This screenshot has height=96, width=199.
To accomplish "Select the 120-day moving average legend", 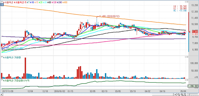I will tap(54, 2).
